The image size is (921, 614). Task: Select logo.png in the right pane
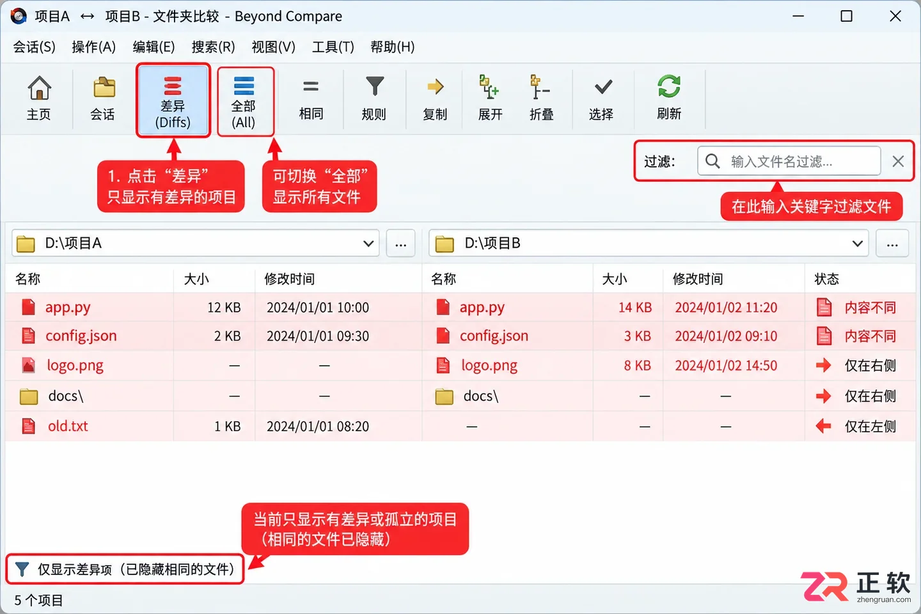(x=489, y=366)
